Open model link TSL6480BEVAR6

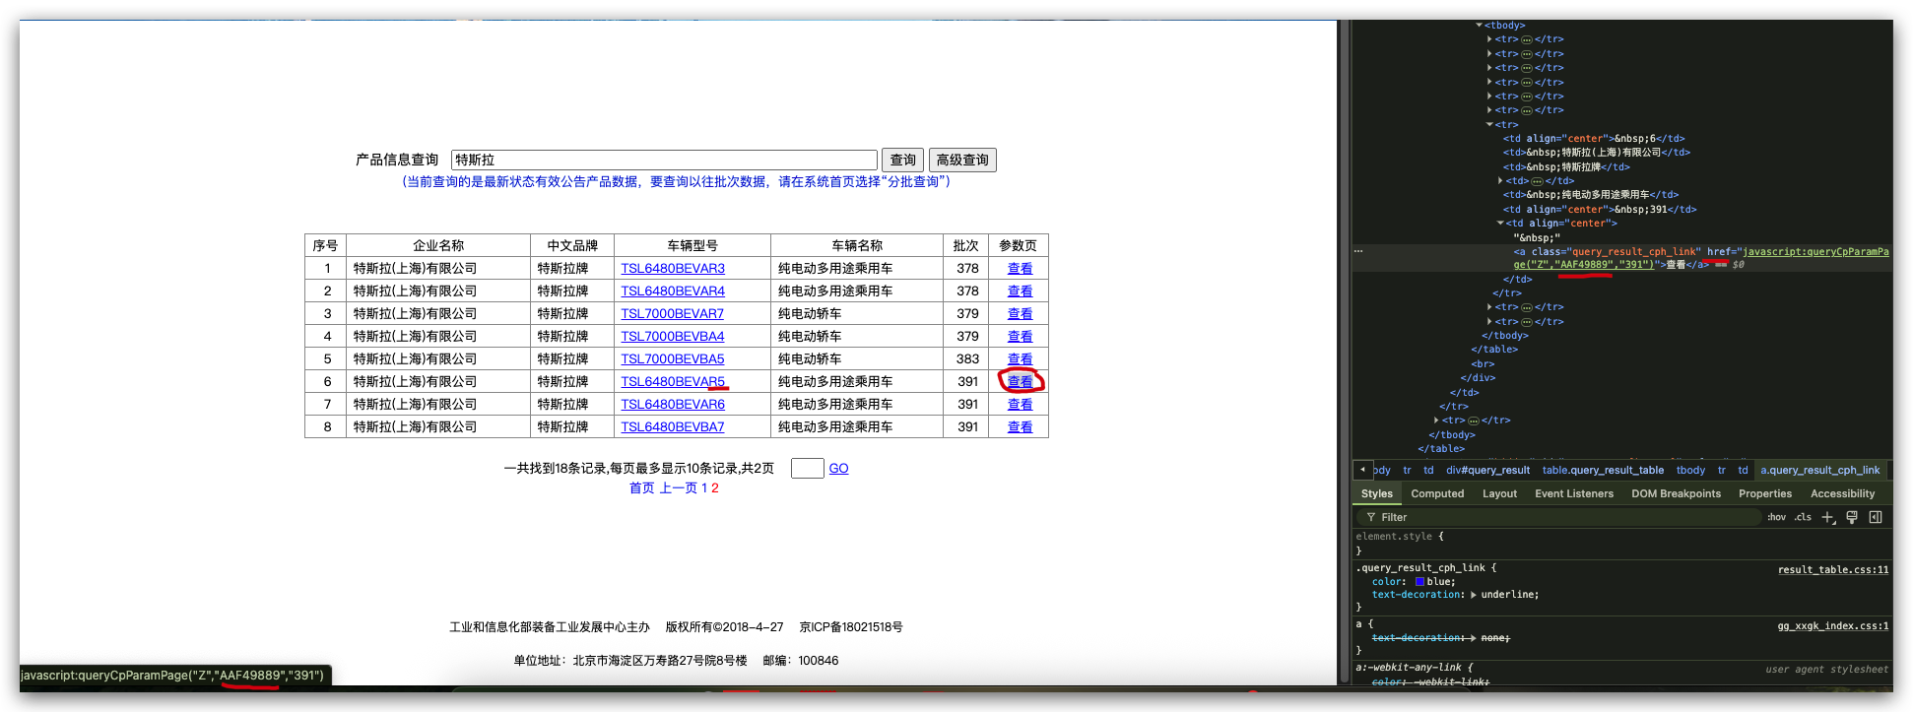673,405
